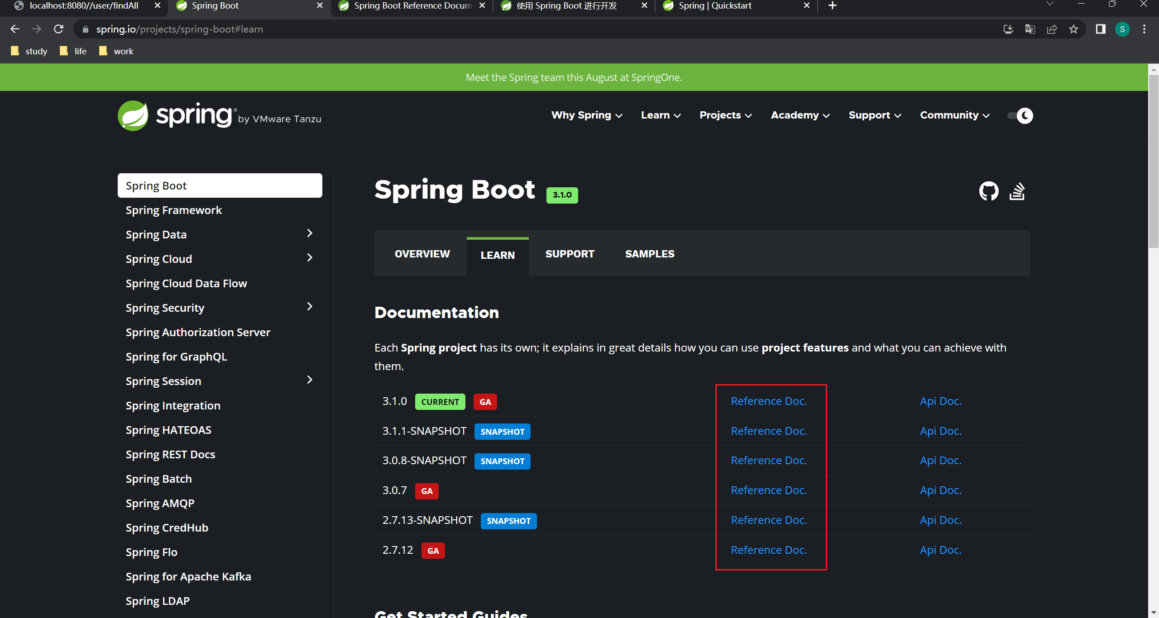Expand Spring Security submenu chevron
Image resolution: width=1159 pixels, height=618 pixels.
click(310, 306)
